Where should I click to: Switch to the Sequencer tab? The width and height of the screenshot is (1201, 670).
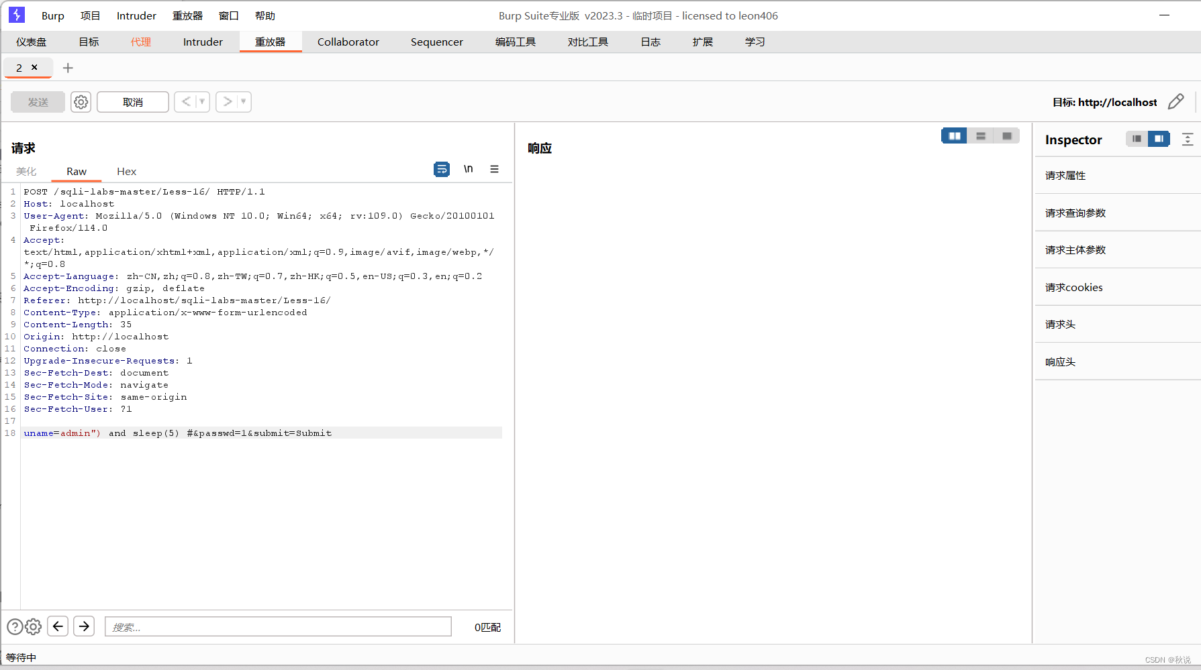coord(437,42)
